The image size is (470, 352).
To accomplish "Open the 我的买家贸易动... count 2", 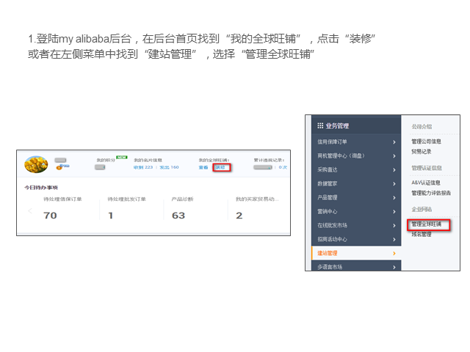I will click(x=239, y=216).
